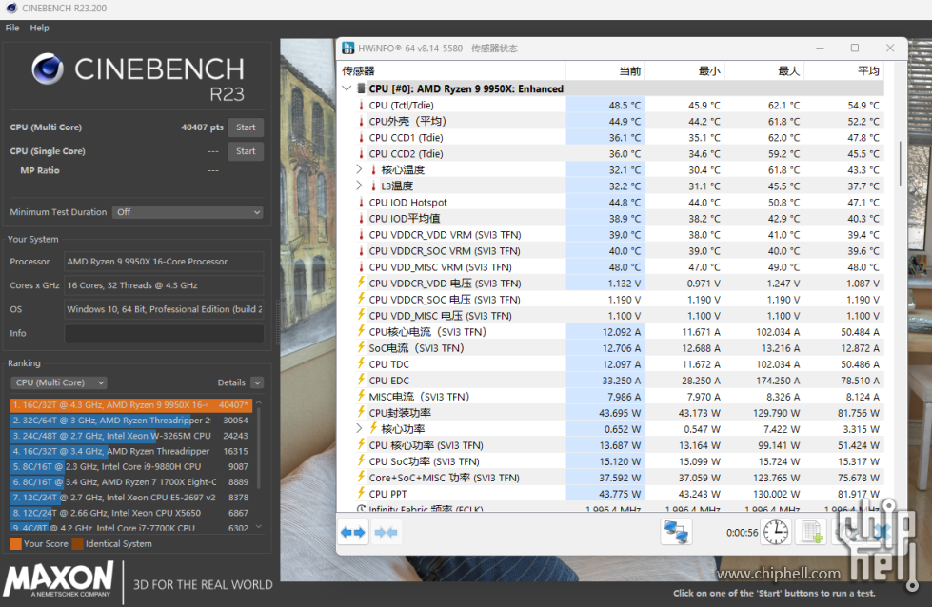Click the thermometer icon beside CPU VDD_MISC VRM
The image size is (932, 607).
[361, 267]
